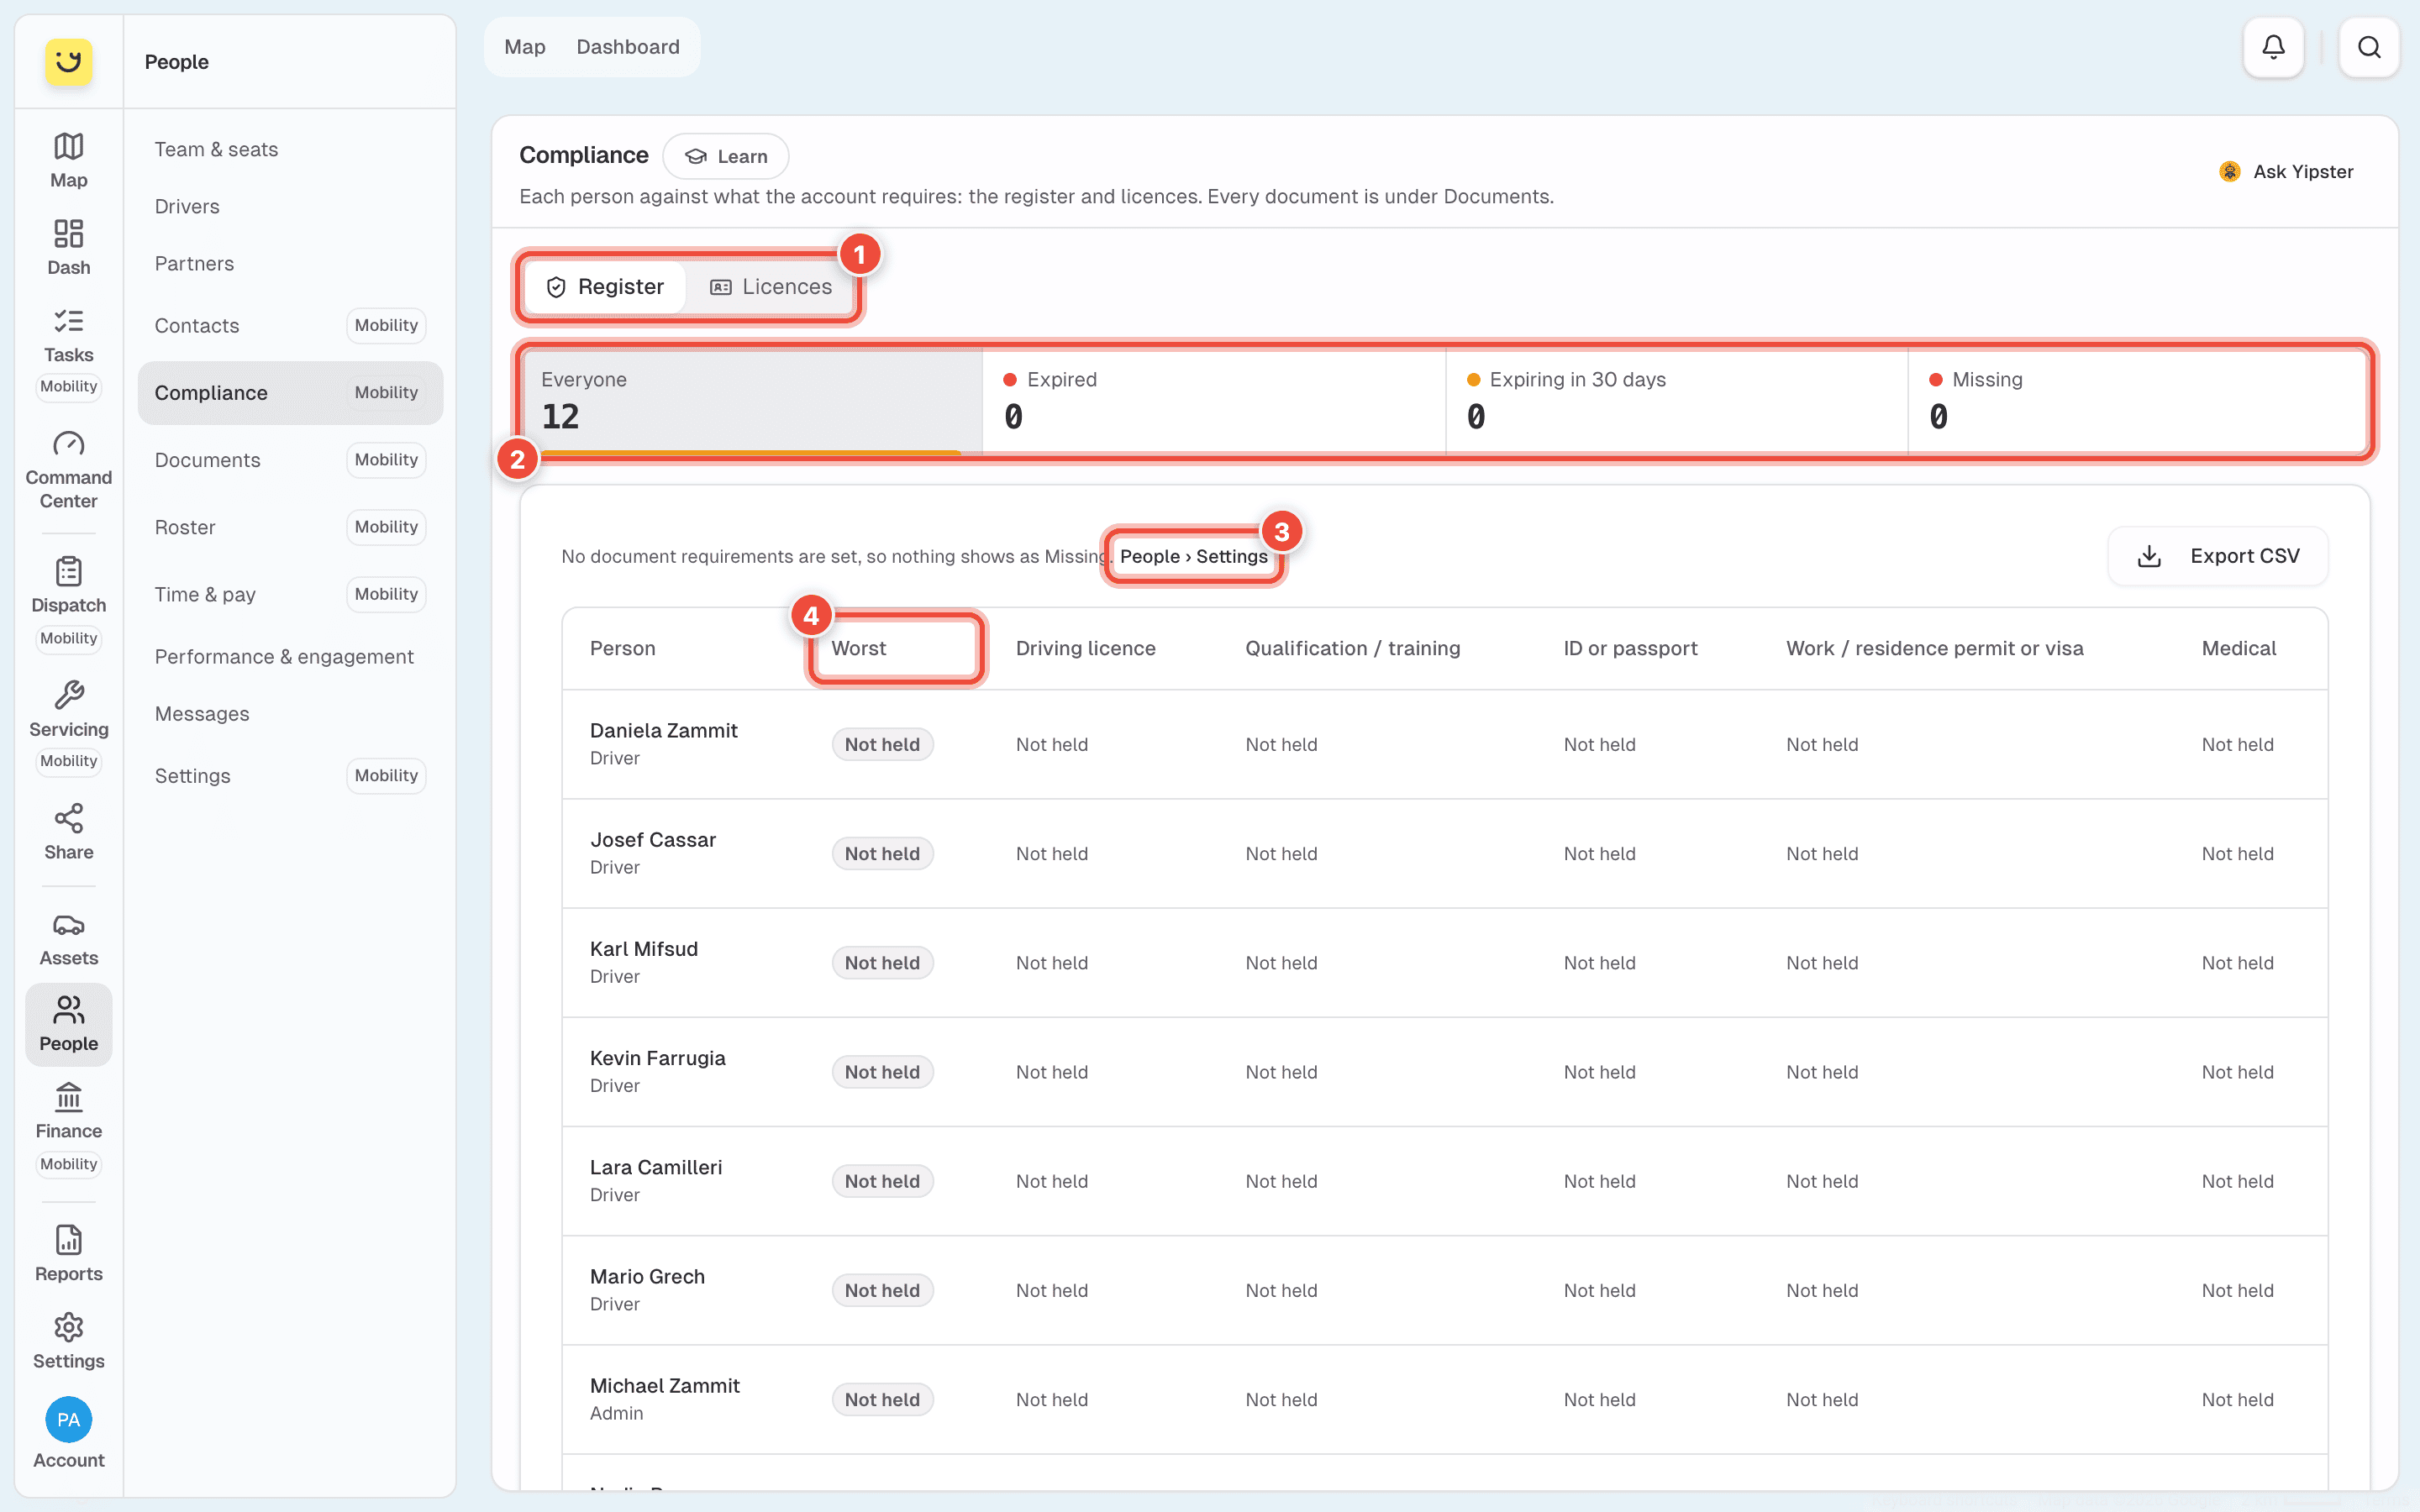The height and width of the screenshot is (1512, 2420).
Task: Click the Worst column header
Action: click(x=859, y=648)
